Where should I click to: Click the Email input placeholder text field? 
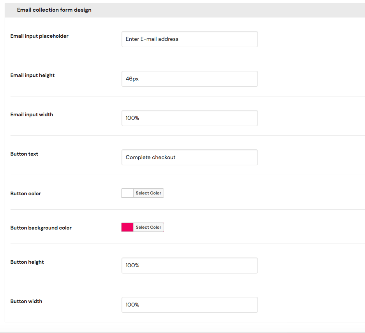(189, 39)
